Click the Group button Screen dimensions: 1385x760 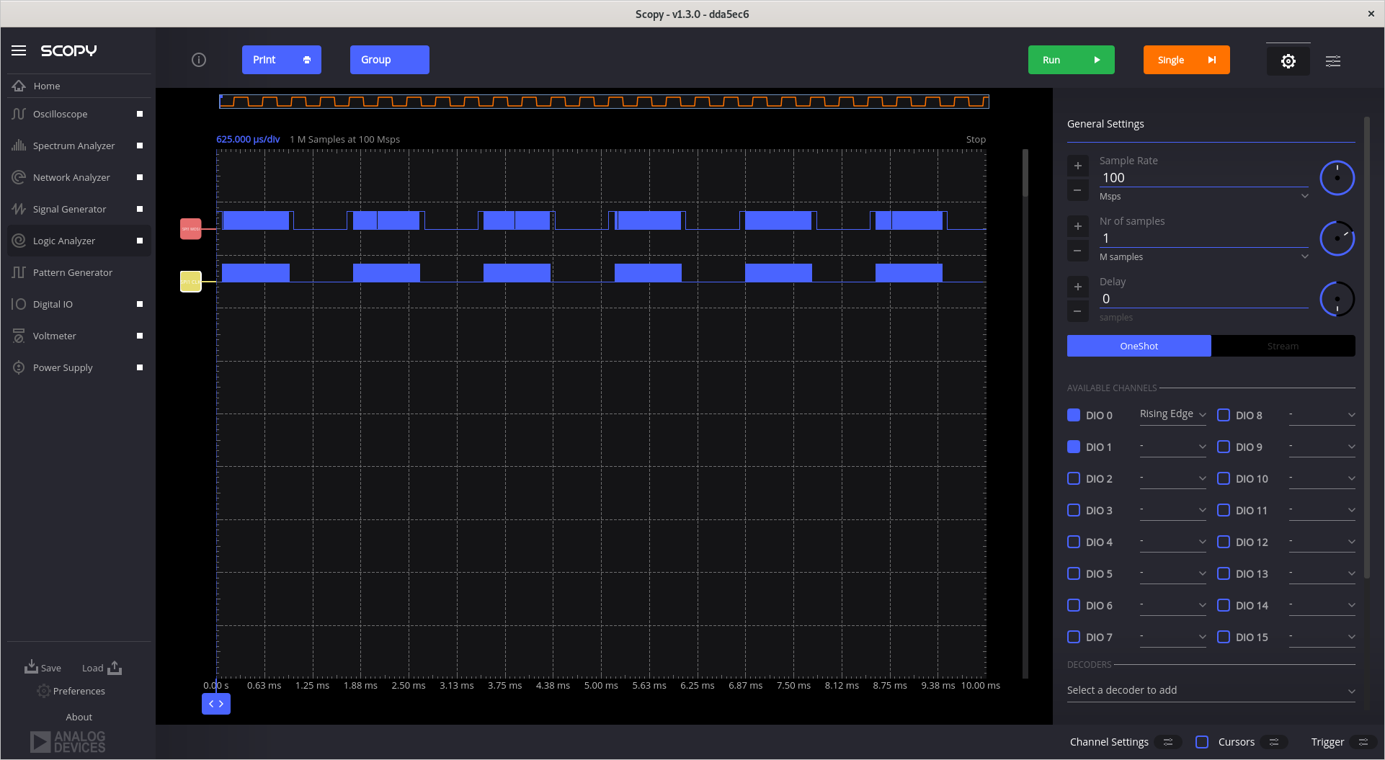click(x=390, y=60)
